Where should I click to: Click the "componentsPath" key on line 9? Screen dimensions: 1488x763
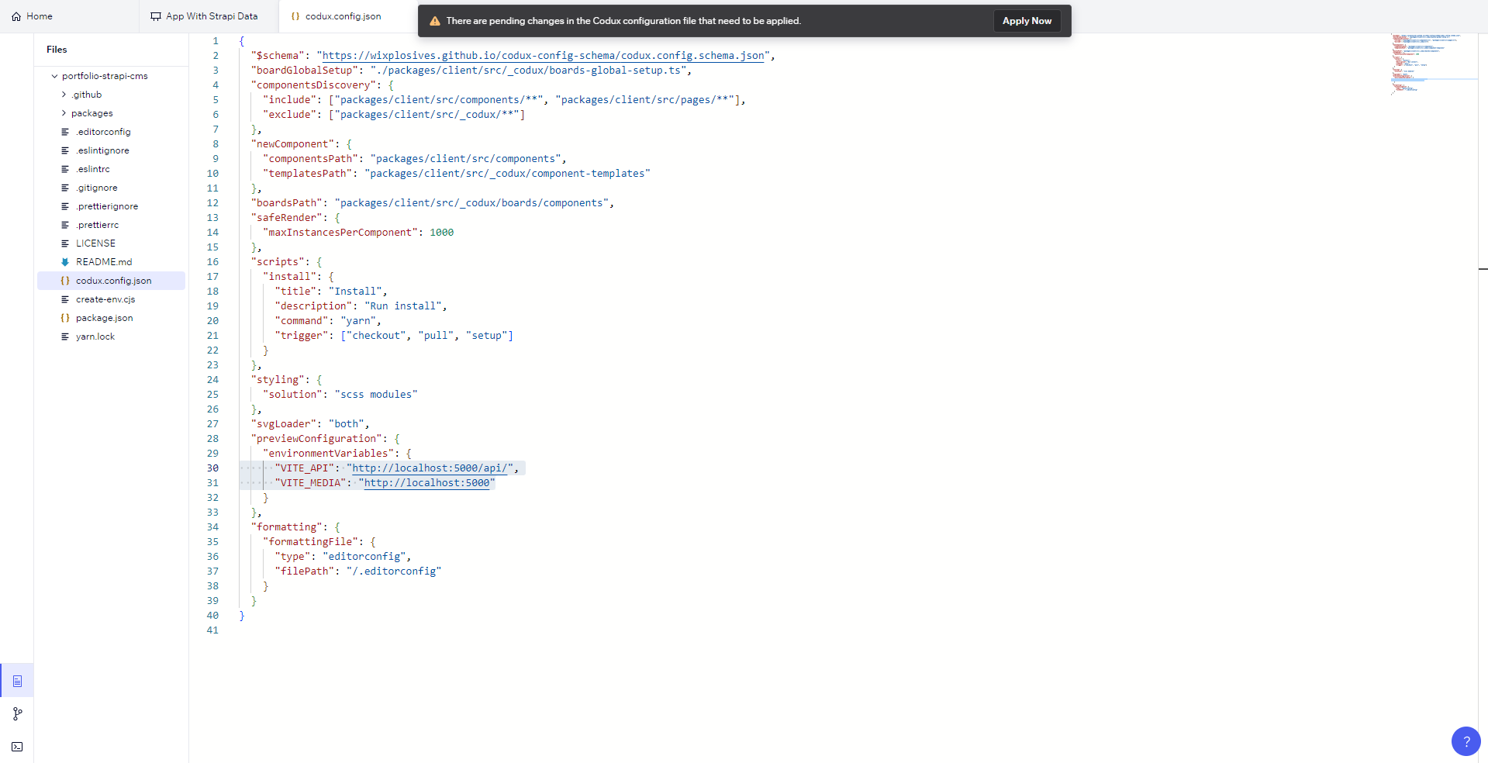click(x=311, y=159)
